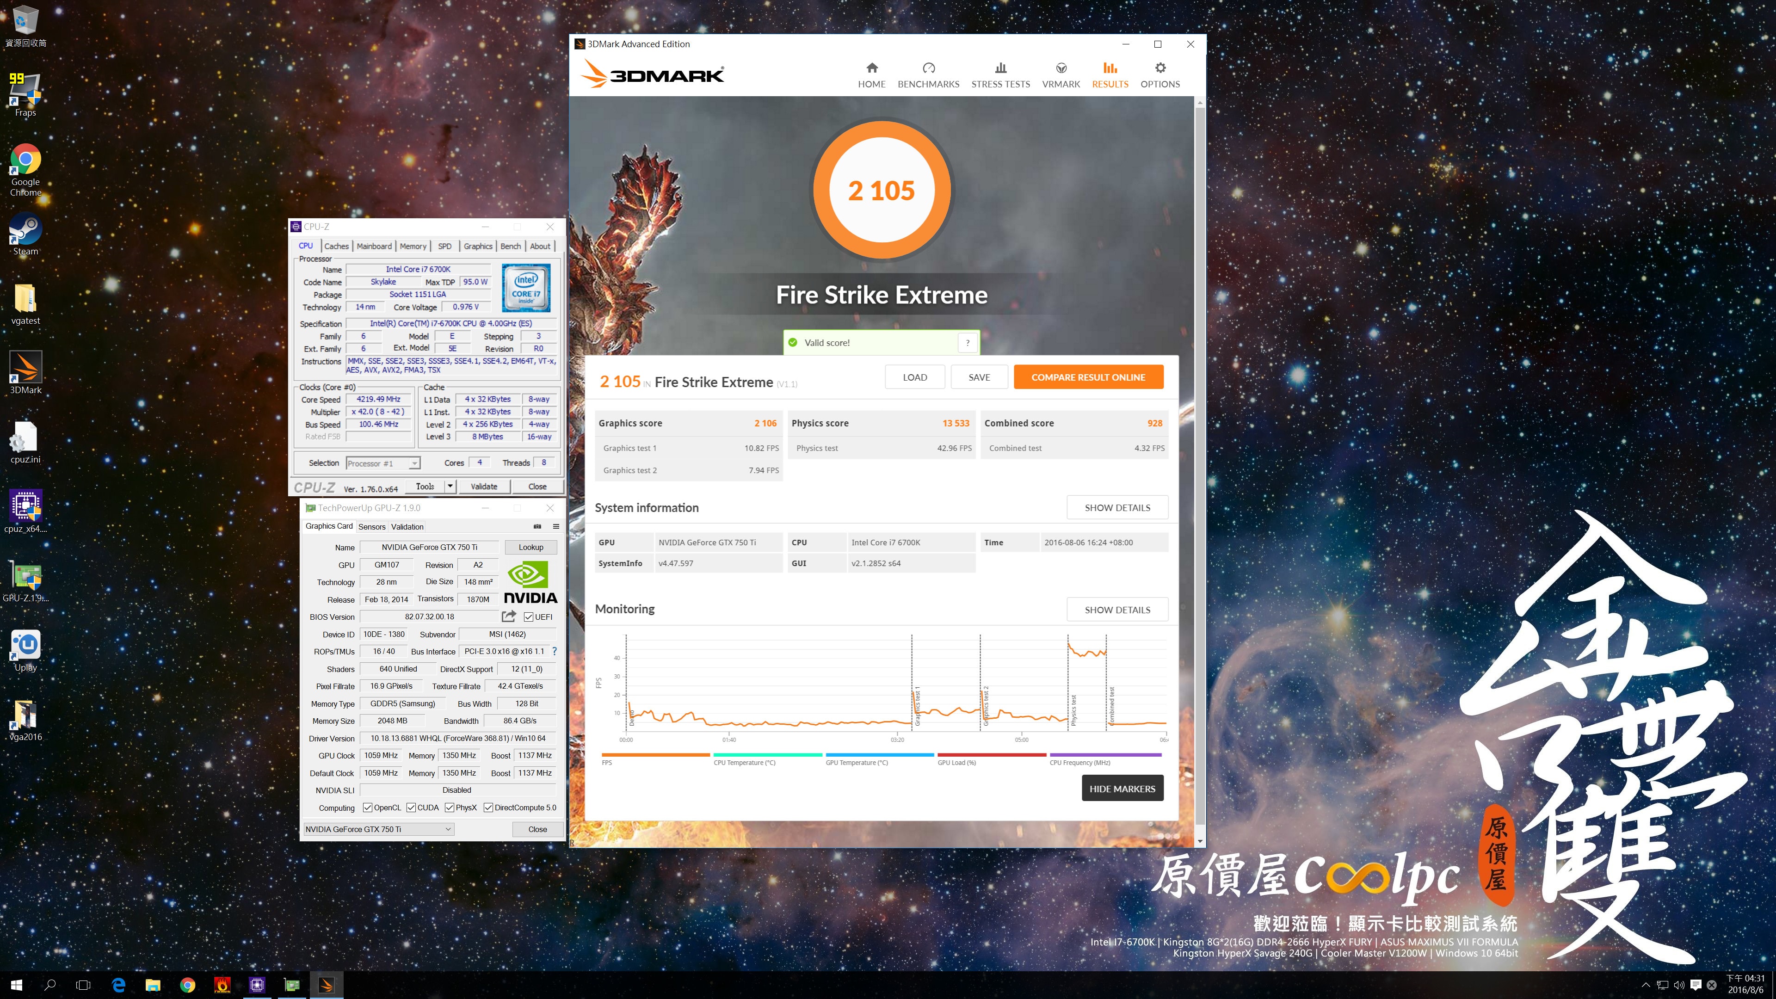Click the Graphics tab in CPU-Z

point(478,246)
